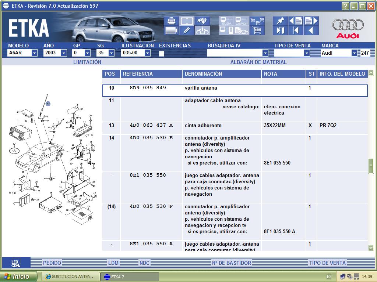The width and height of the screenshot is (377, 282).
Task: Click the POS column header
Action: pyautogui.click(x=111, y=74)
